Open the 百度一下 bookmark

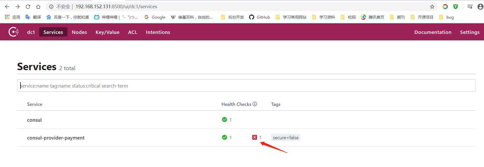click(67, 17)
